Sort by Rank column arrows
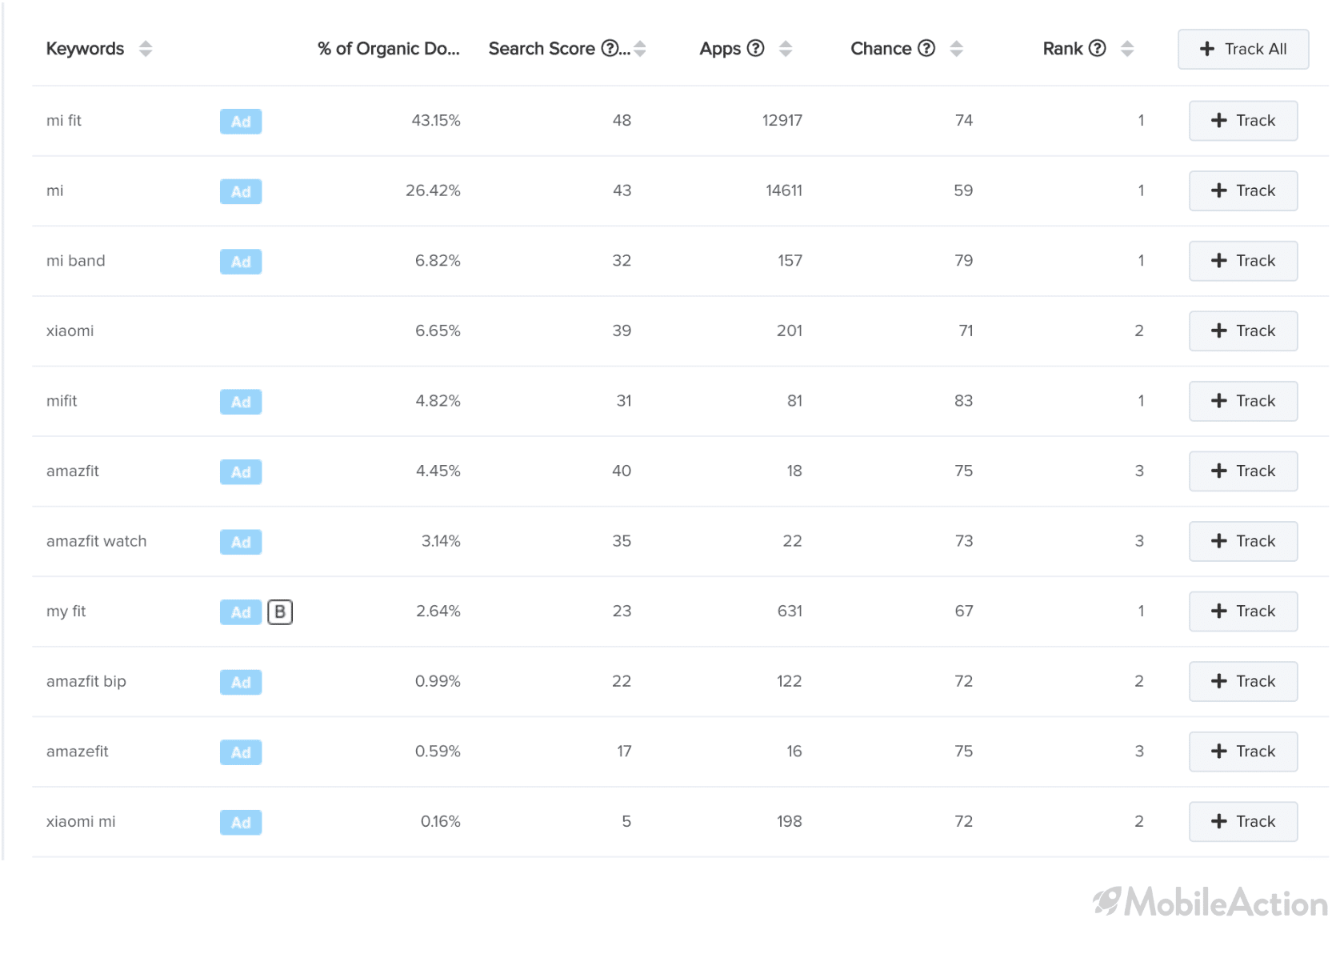1344x954 pixels. pyautogui.click(x=1127, y=49)
